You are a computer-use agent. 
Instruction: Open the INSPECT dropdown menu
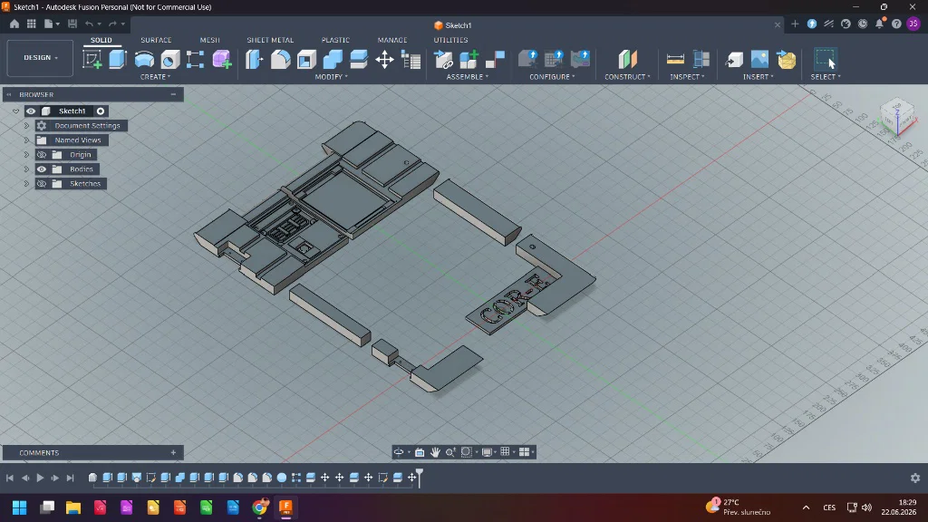pyautogui.click(x=687, y=77)
